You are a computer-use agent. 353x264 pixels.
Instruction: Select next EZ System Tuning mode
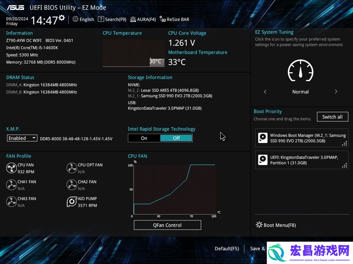pyautogui.click(x=336, y=91)
